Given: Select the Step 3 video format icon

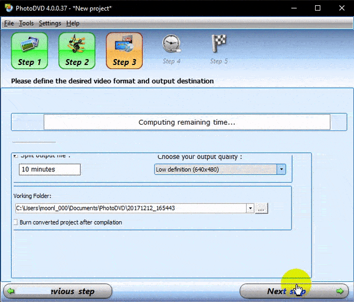Looking at the screenshot, I should point(124,50).
